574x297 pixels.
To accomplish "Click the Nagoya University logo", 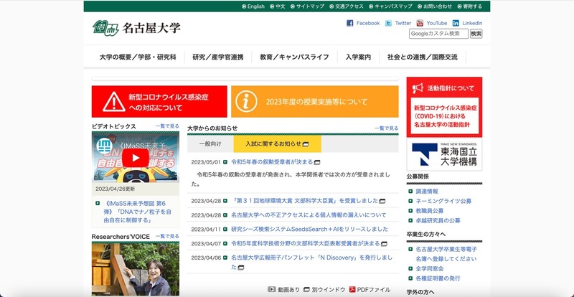I will (136, 29).
